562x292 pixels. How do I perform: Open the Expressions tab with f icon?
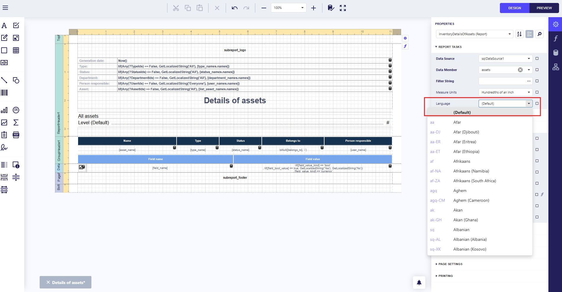(x=555, y=38)
